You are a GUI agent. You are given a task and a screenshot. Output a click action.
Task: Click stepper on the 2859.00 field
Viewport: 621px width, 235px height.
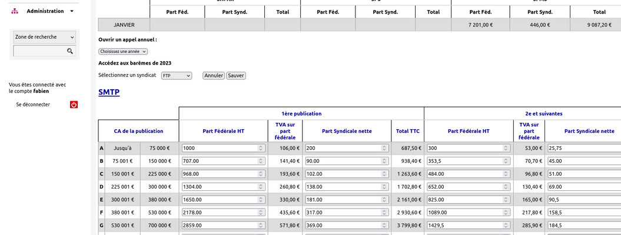(x=261, y=226)
